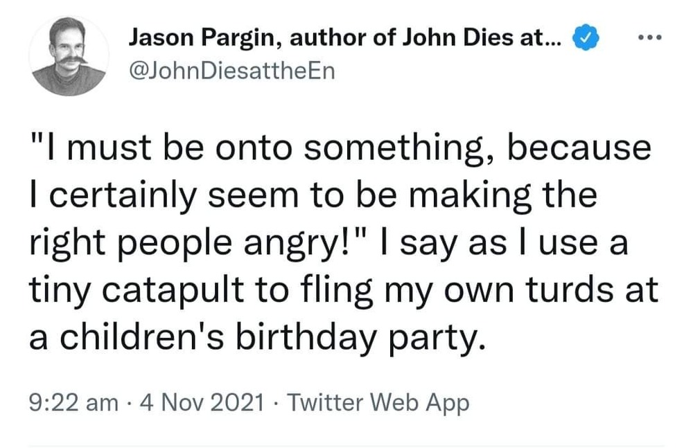Click the divider line below the timestamp

(x=346, y=445)
